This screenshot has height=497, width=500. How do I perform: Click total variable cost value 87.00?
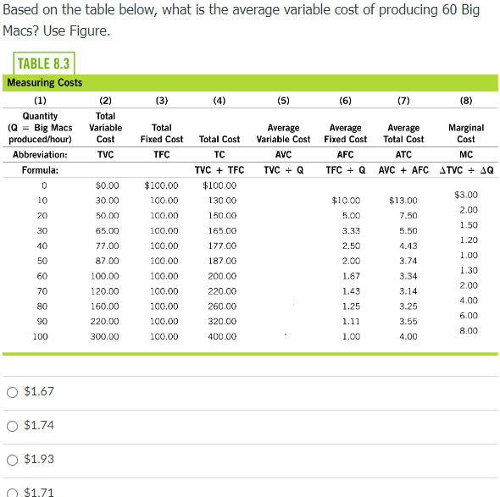(107, 261)
